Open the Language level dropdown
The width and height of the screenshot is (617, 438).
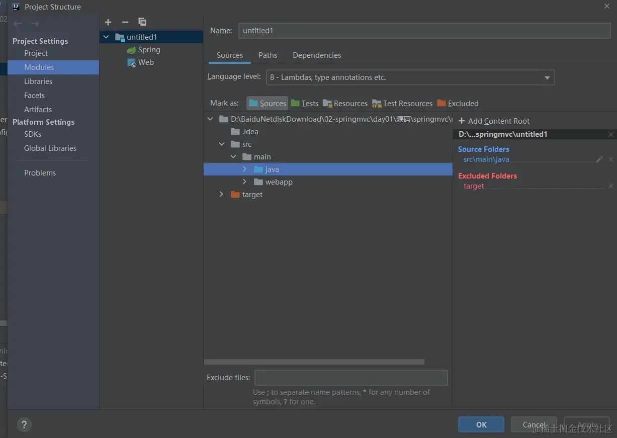(409, 77)
